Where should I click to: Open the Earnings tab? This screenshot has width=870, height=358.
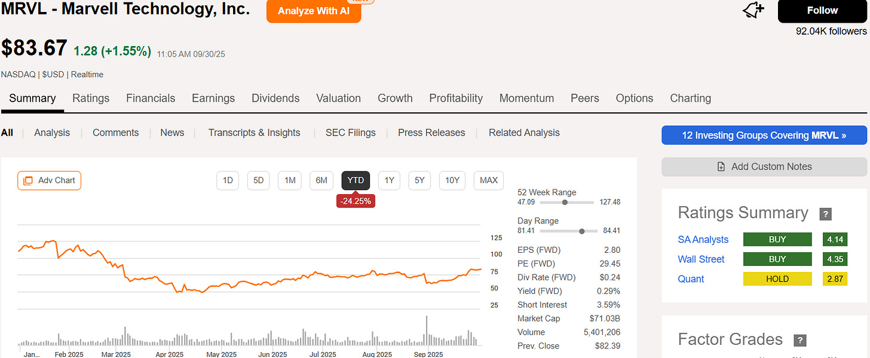(213, 98)
